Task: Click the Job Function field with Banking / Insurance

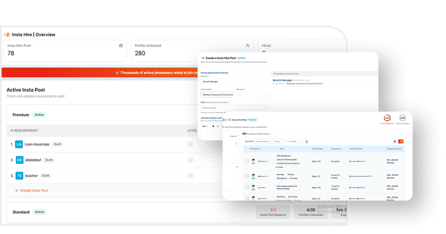Action: (x=217, y=95)
